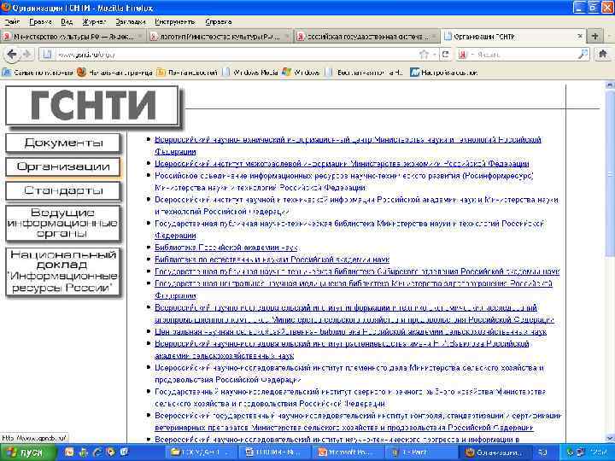Viewport: 615px width, 461px height.
Task: Open институт контроля ветеринарных препаратов link
Action: [358, 422]
